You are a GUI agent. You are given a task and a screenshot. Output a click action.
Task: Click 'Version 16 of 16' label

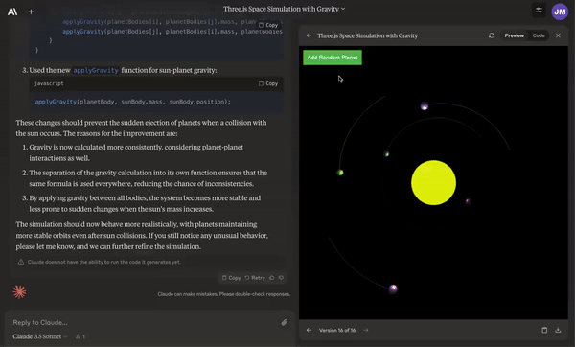(337, 330)
